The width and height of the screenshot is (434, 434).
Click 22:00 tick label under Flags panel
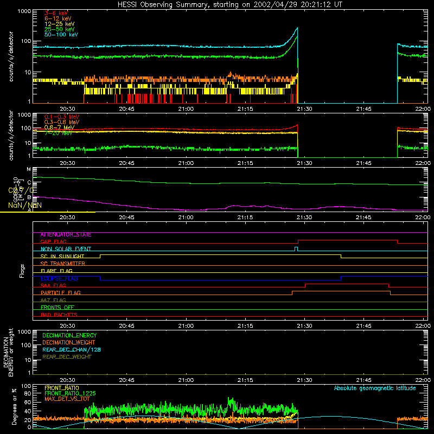[x=423, y=326]
